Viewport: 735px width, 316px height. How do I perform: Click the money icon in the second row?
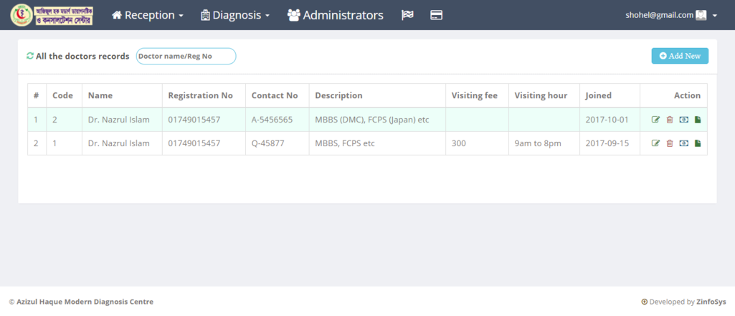[683, 143]
